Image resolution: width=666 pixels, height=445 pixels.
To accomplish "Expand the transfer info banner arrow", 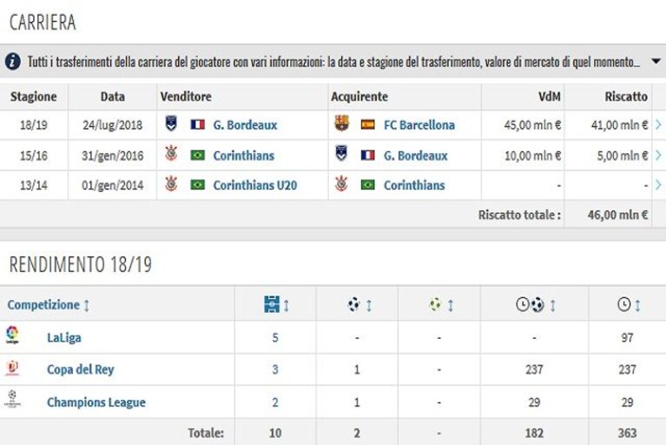I will pos(656,62).
